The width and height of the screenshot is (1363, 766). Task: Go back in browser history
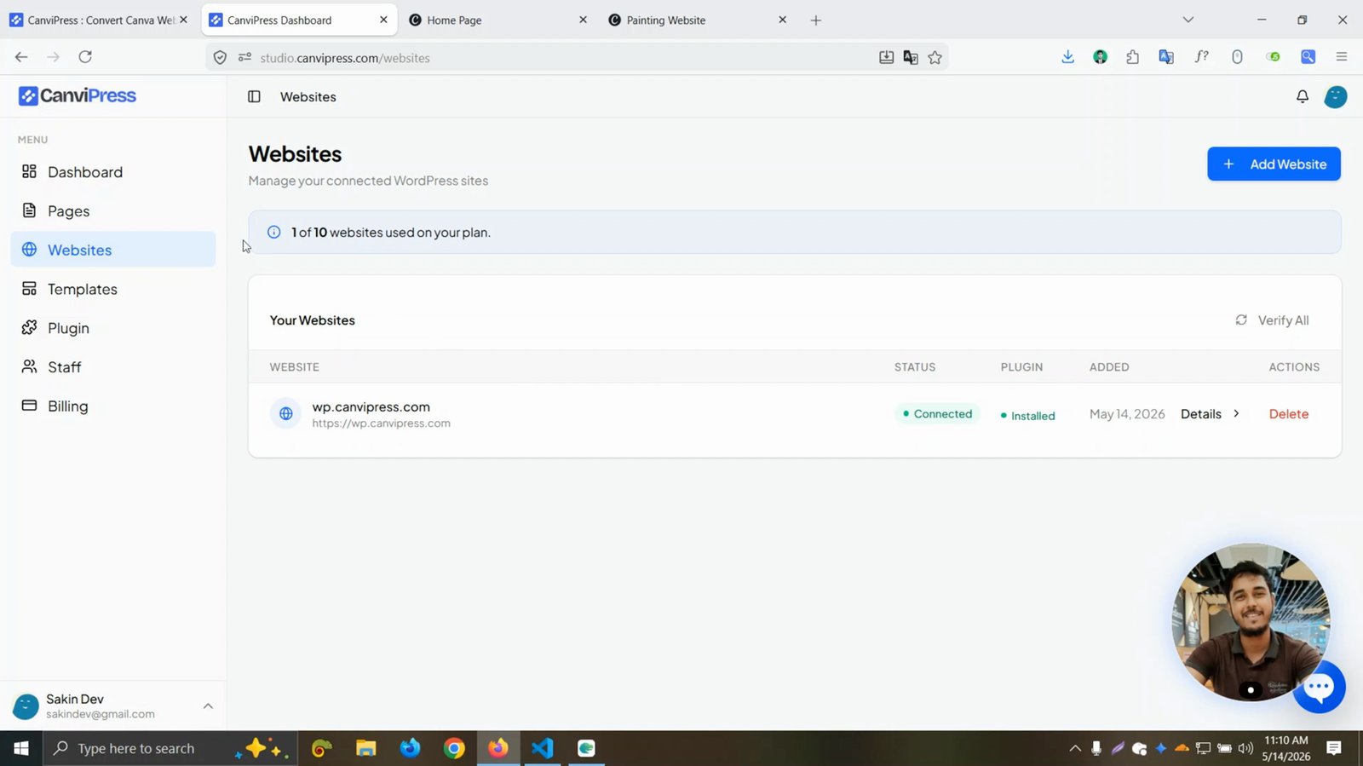tap(21, 57)
